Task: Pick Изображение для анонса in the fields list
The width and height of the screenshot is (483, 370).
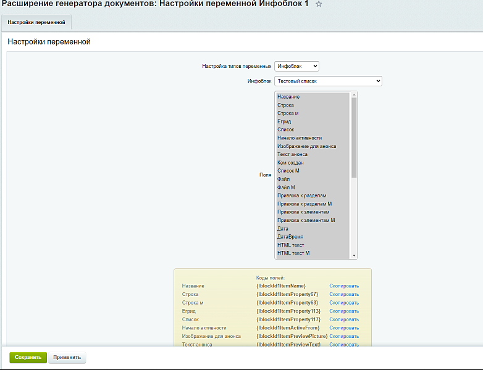Action: click(306, 146)
